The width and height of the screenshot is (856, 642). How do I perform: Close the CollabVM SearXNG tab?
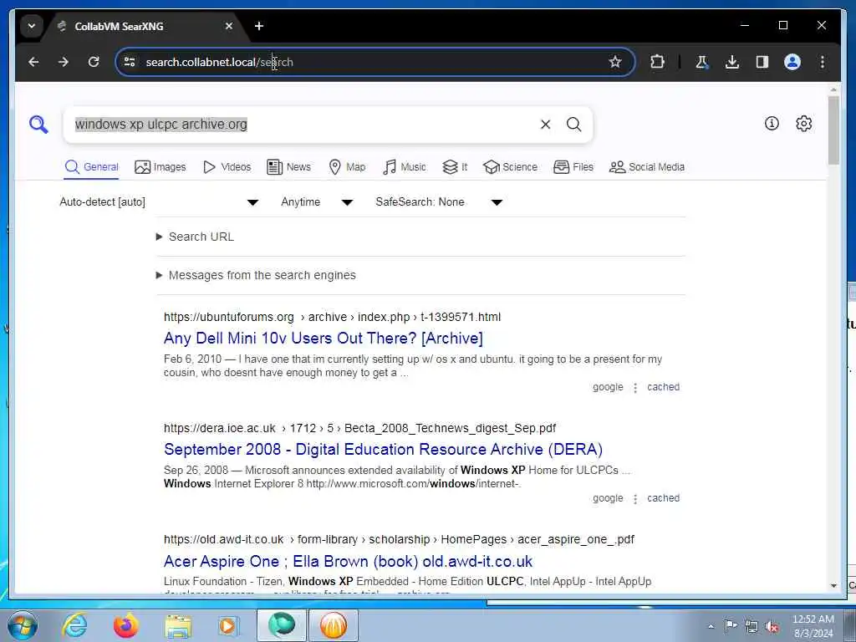tap(229, 26)
